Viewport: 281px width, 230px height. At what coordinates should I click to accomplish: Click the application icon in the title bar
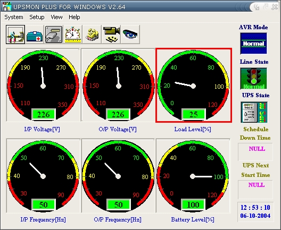coord(7,6)
